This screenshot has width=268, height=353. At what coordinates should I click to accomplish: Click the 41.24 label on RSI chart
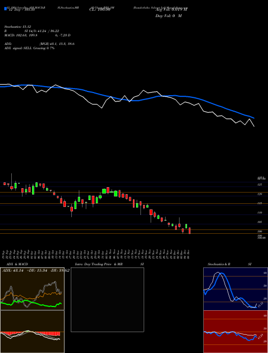pos(260,337)
